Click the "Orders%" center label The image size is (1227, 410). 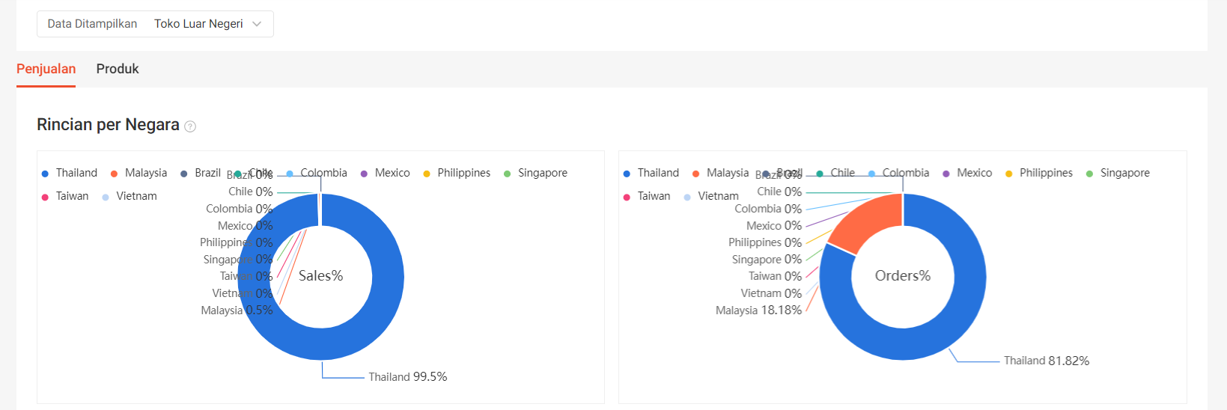(903, 276)
